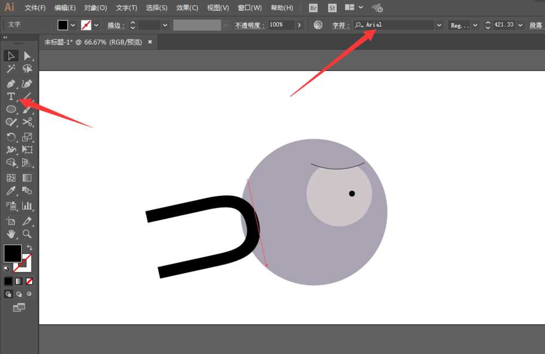
Task: Pick the Ellipse shape tool
Action: [10, 109]
